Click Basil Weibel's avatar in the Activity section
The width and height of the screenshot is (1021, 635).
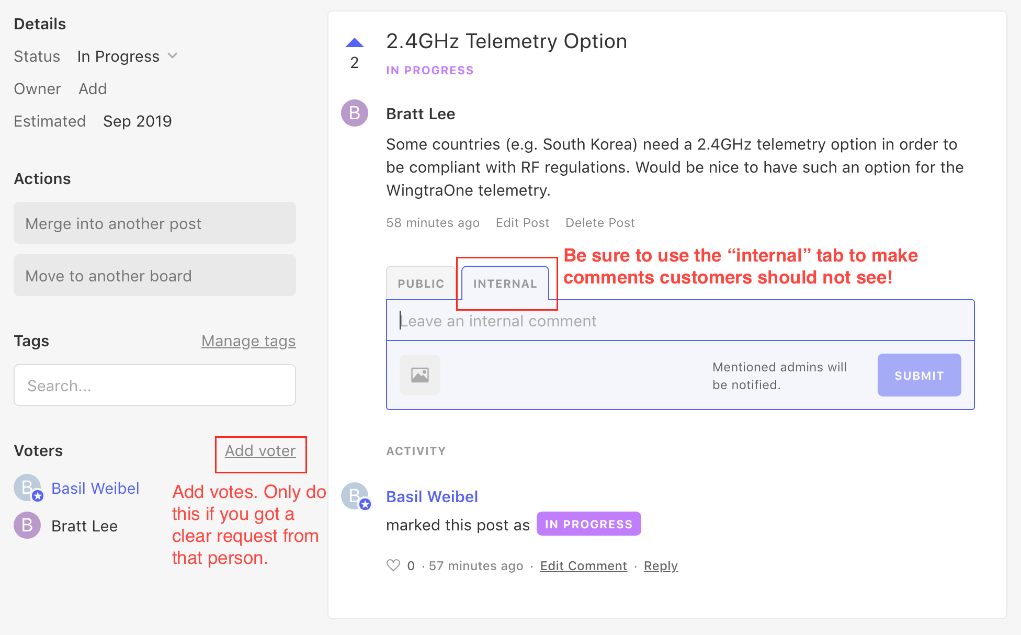[x=355, y=496]
